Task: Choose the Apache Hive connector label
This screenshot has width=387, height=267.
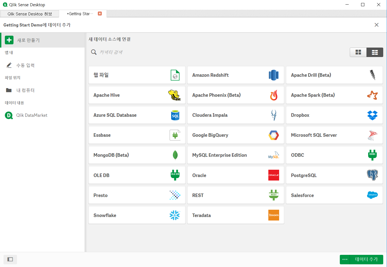Action: click(107, 95)
